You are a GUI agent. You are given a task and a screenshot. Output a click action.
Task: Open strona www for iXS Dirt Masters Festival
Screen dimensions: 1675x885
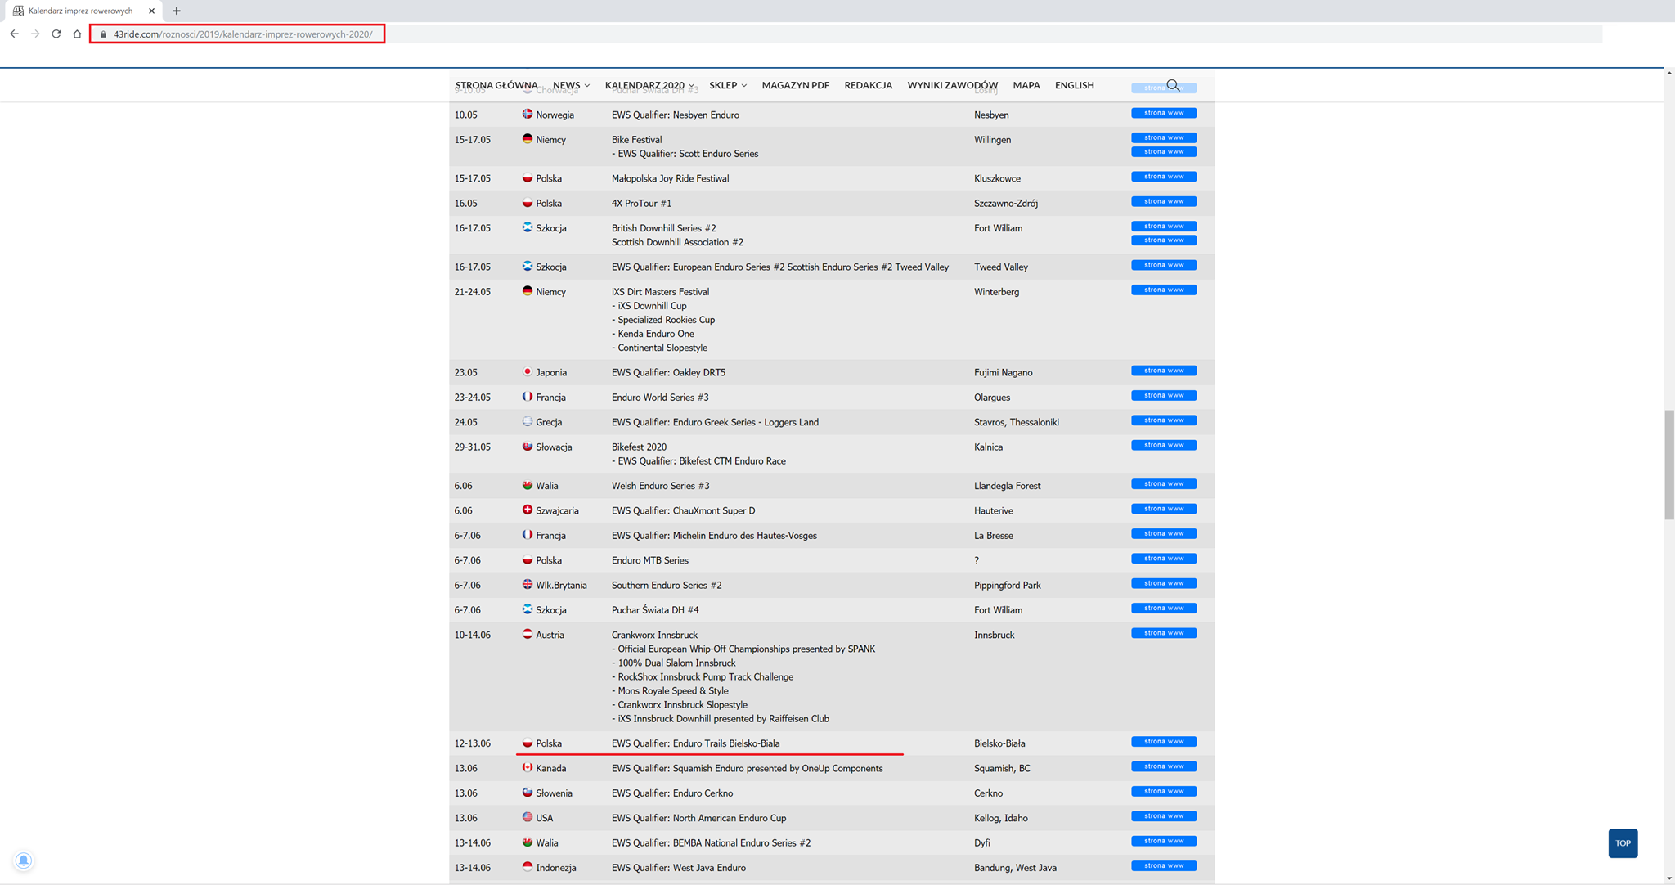(1164, 290)
